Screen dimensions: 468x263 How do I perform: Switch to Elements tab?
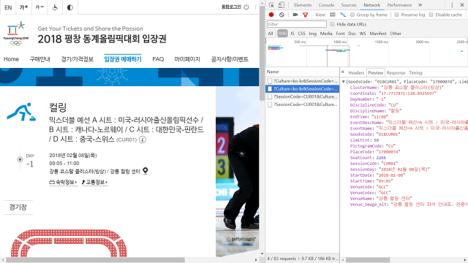point(303,5)
